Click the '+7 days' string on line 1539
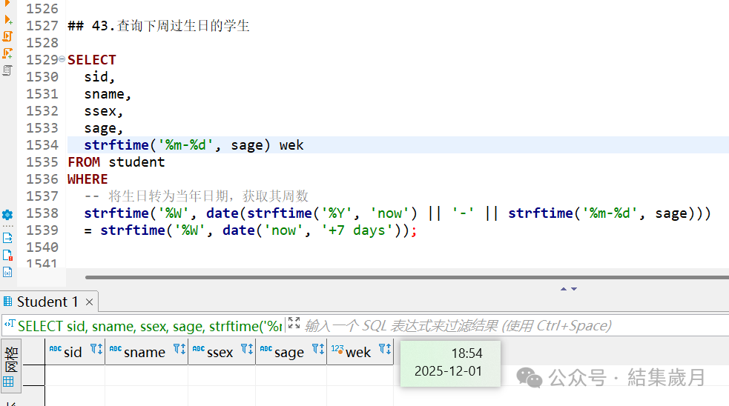729x406 pixels. (357, 230)
